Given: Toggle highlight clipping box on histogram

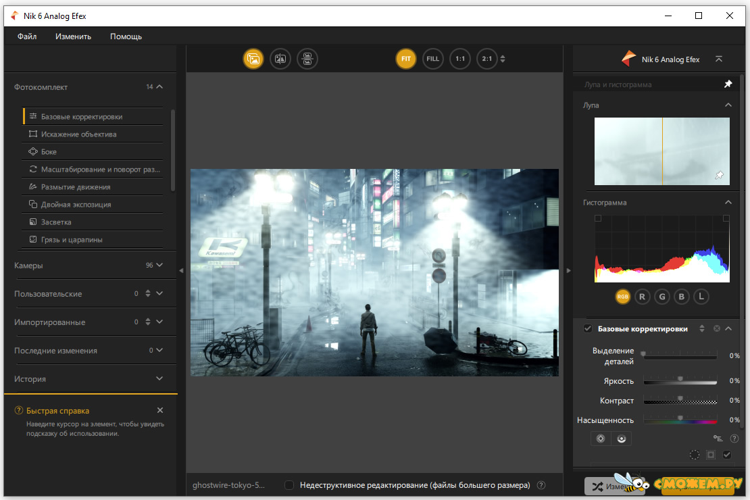Looking at the screenshot, I should (726, 218).
